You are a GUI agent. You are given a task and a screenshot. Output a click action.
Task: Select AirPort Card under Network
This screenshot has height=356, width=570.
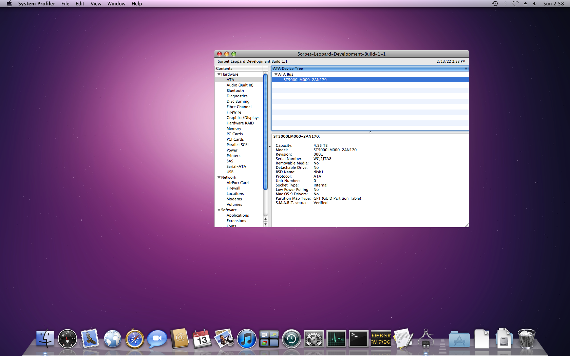(237, 183)
